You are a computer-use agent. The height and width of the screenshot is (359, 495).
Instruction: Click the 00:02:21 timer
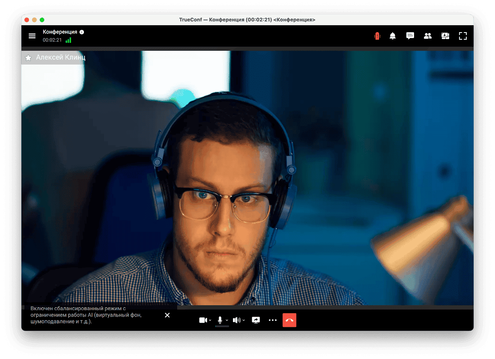[x=52, y=40]
